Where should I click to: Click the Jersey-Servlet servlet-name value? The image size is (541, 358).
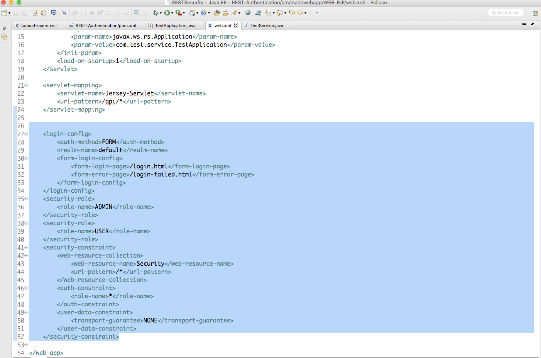pos(130,93)
